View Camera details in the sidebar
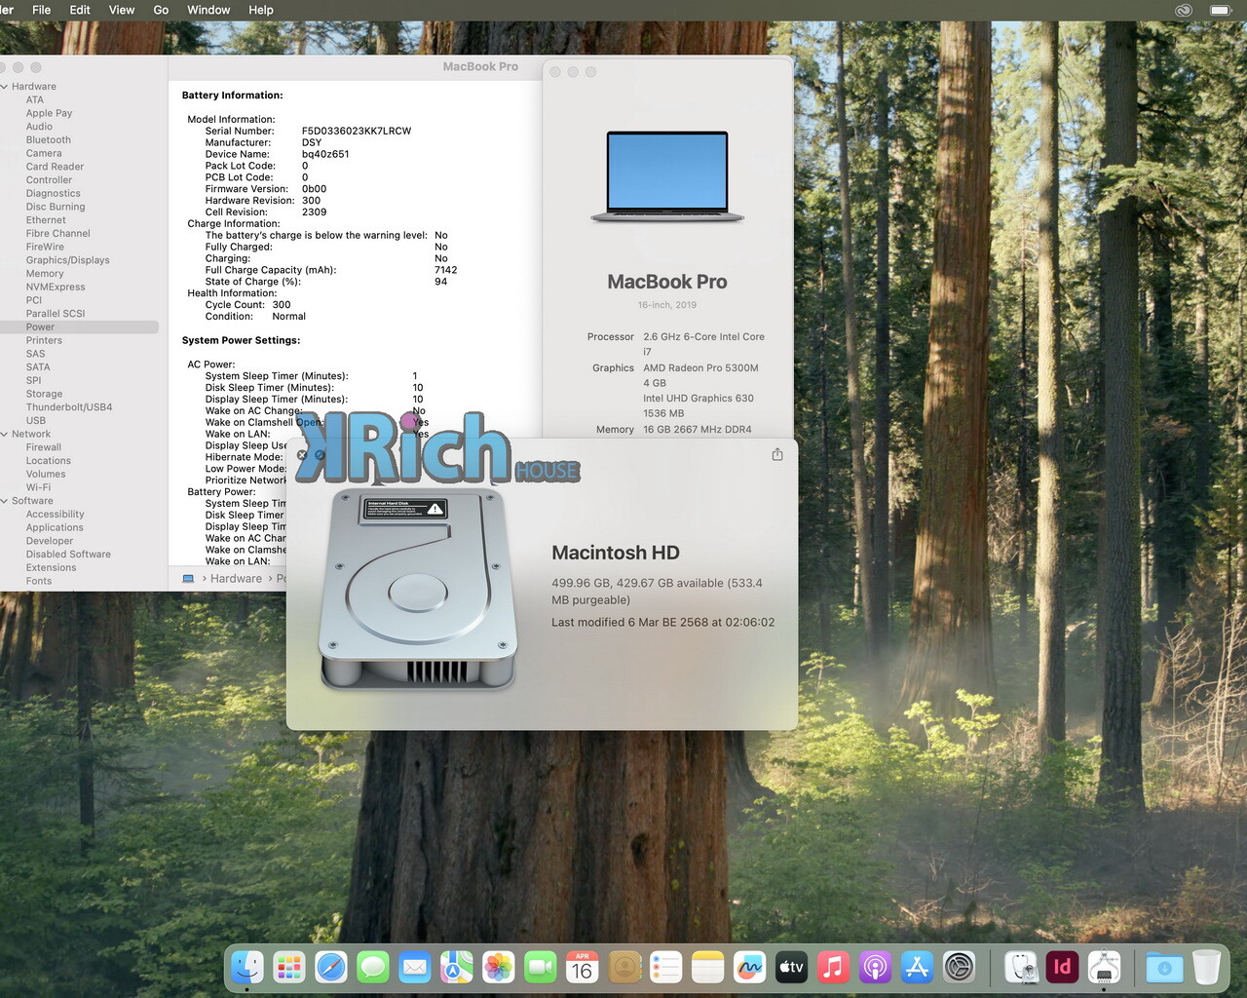 pos(44,154)
